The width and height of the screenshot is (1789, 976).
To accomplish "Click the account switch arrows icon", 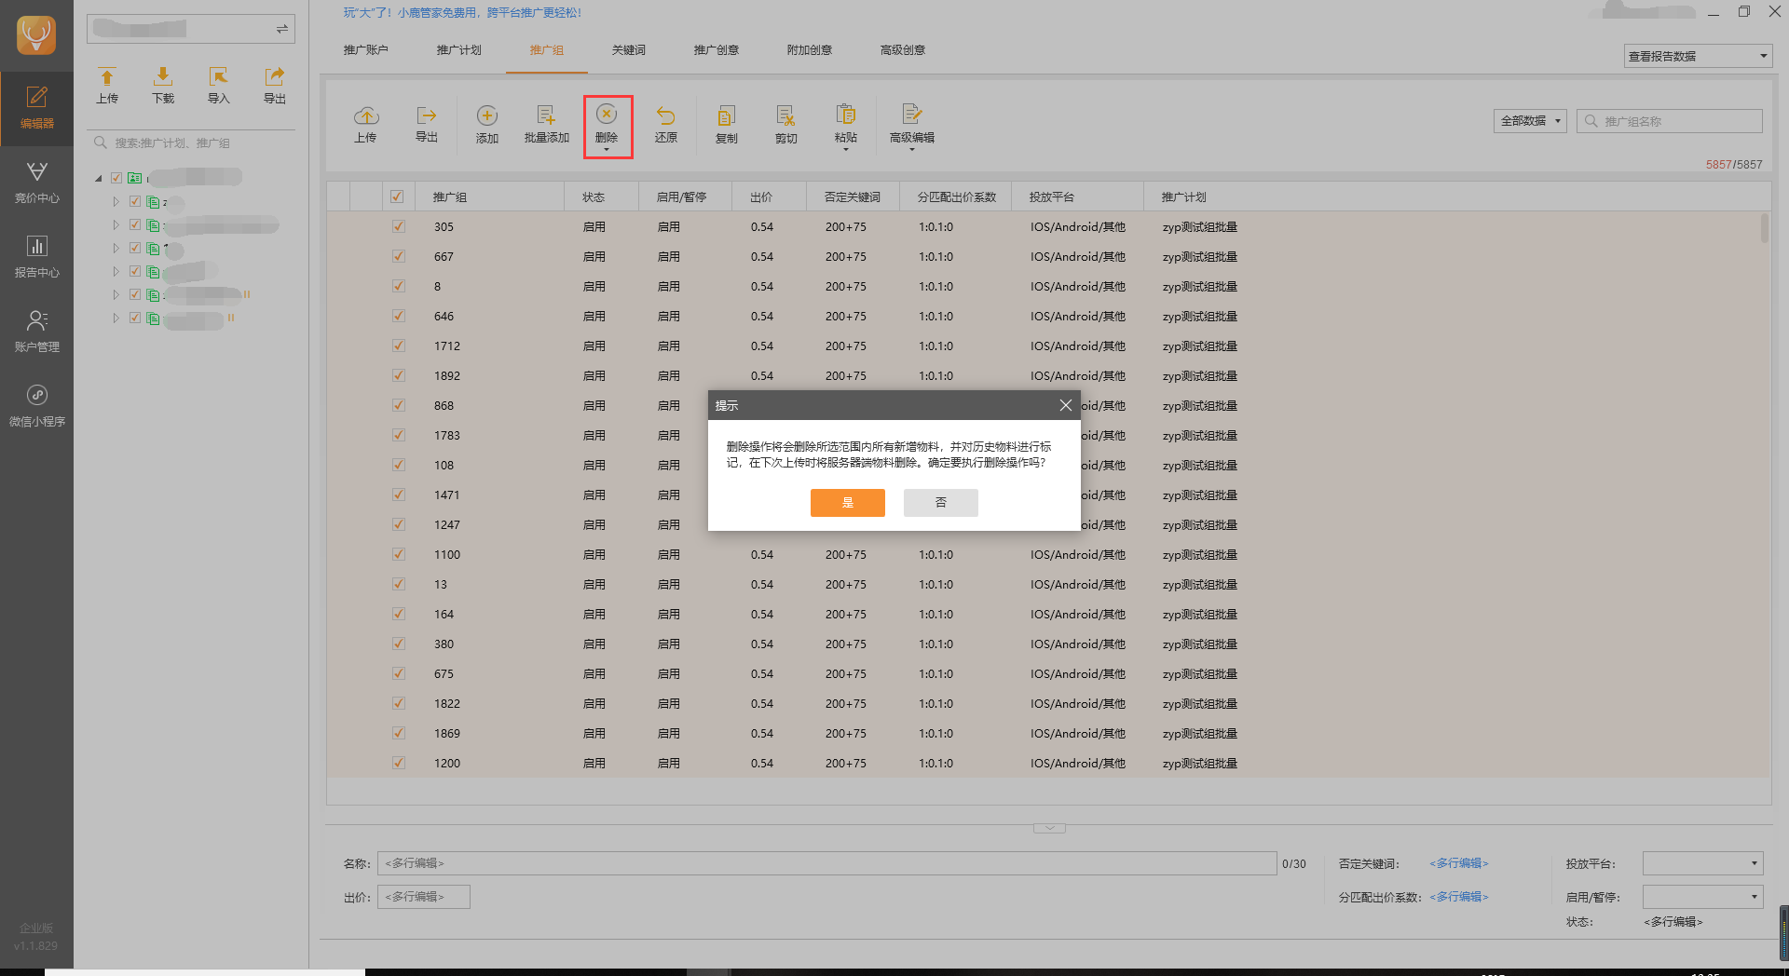I will click(281, 29).
